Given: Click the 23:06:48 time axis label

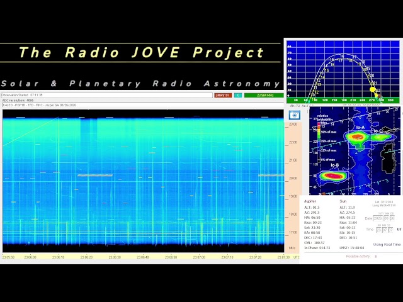Looking at the screenshot, I should click(143, 257).
